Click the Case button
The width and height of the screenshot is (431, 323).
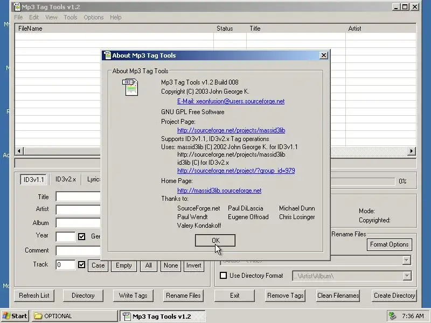click(98, 265)
